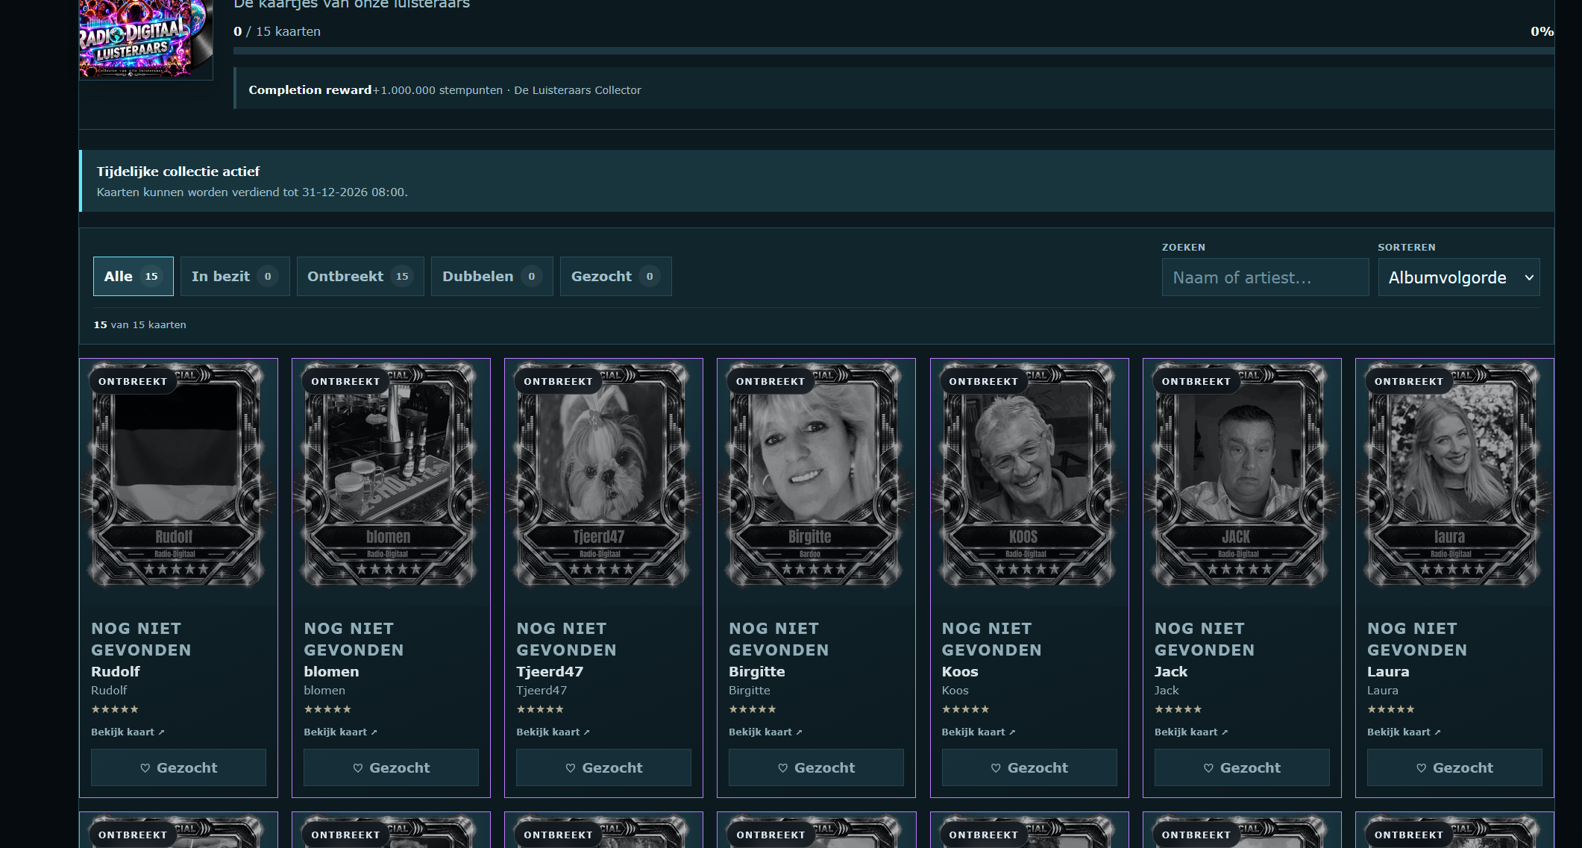This screenshot has width=1582, height=848.
Task: Click the Tijdelijke collectie actief notice
Action: (817, 181)
